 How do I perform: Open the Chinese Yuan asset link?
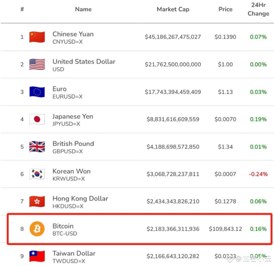(x=73, y=34)
